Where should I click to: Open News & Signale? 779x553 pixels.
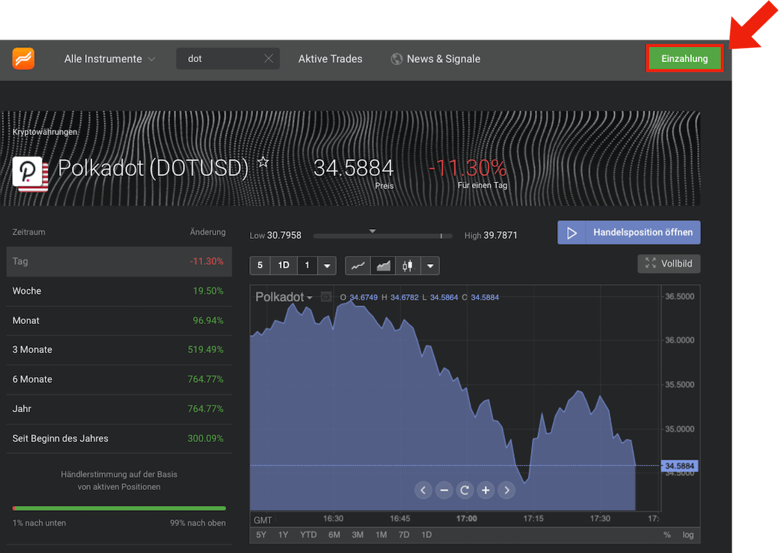pos(443,58)
